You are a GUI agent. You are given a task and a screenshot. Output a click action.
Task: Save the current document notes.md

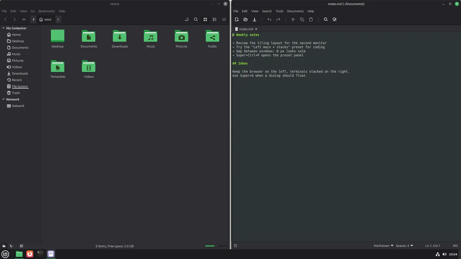point(254,20)
